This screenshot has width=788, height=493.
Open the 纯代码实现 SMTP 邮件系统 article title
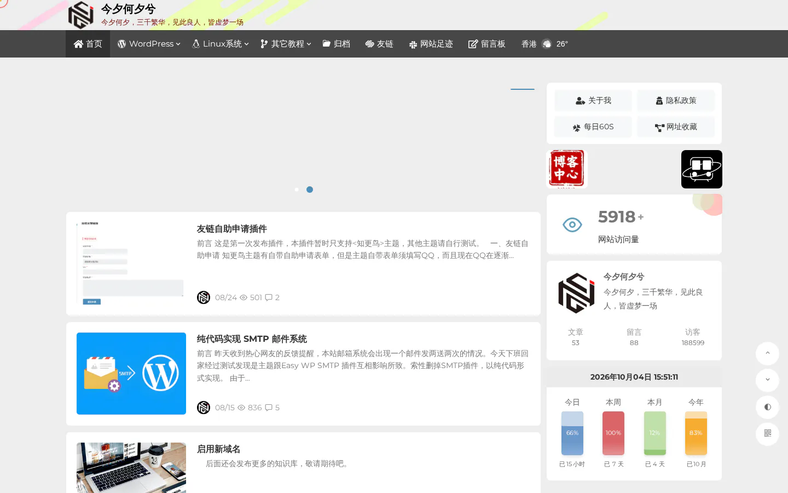pos(252,339)
